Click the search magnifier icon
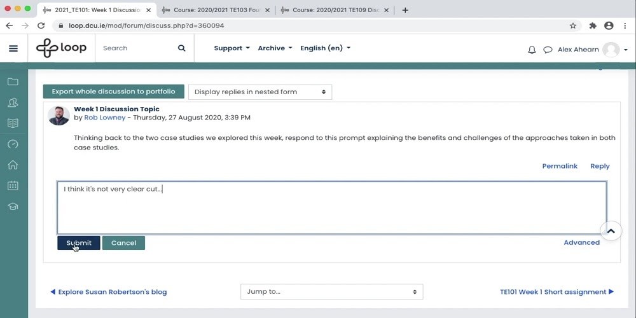The image size is (636, 318). pos(181,48)
